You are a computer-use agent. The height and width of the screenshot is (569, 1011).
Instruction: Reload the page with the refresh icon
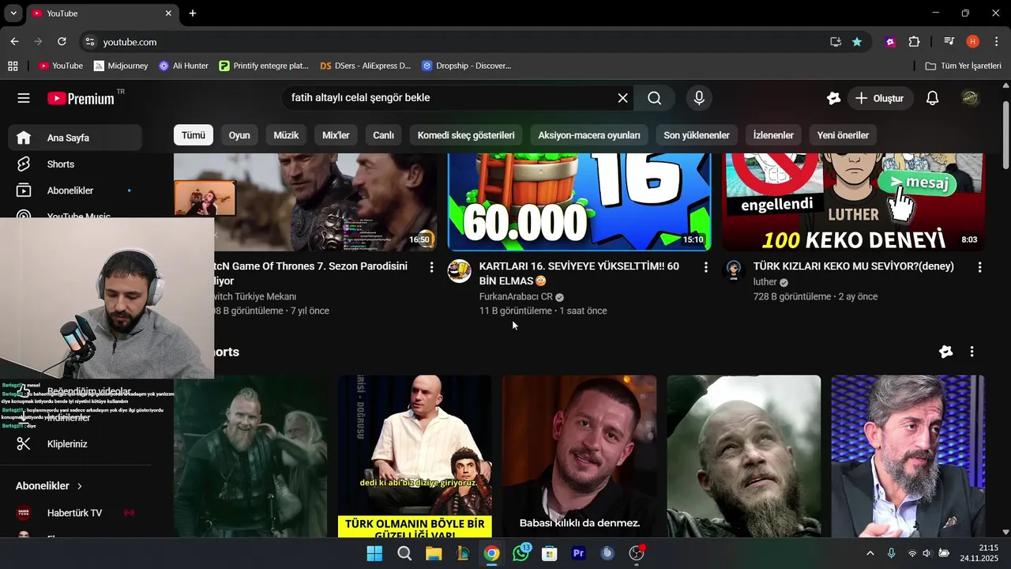[x=62, y=41]
